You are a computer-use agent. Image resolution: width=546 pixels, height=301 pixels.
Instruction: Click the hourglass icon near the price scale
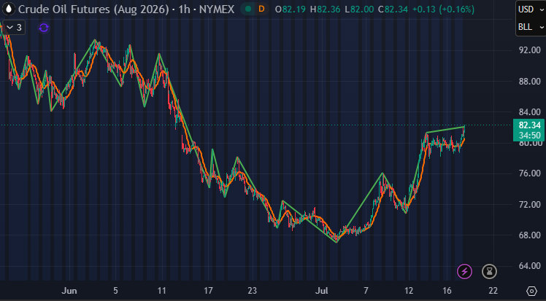click(489, 271)
